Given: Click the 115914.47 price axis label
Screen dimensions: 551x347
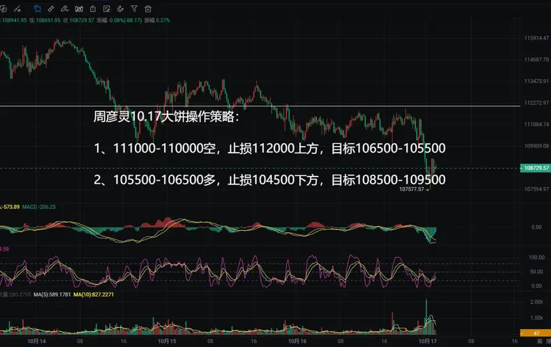Looking at the screenshot, I should click(x=536, y=38).
